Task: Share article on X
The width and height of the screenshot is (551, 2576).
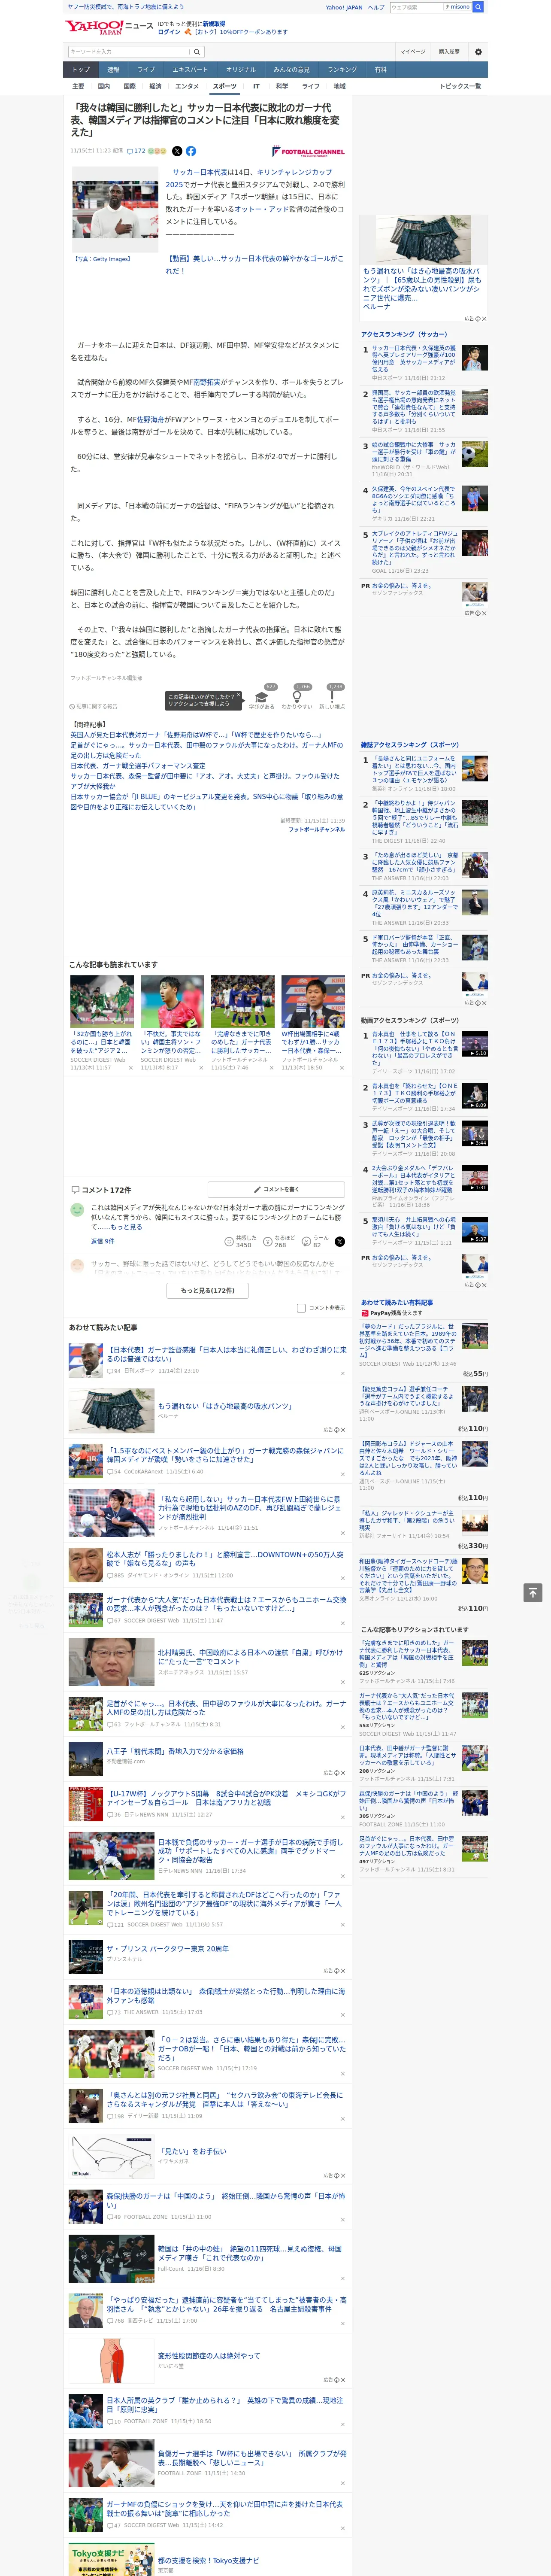Action: 177,151
